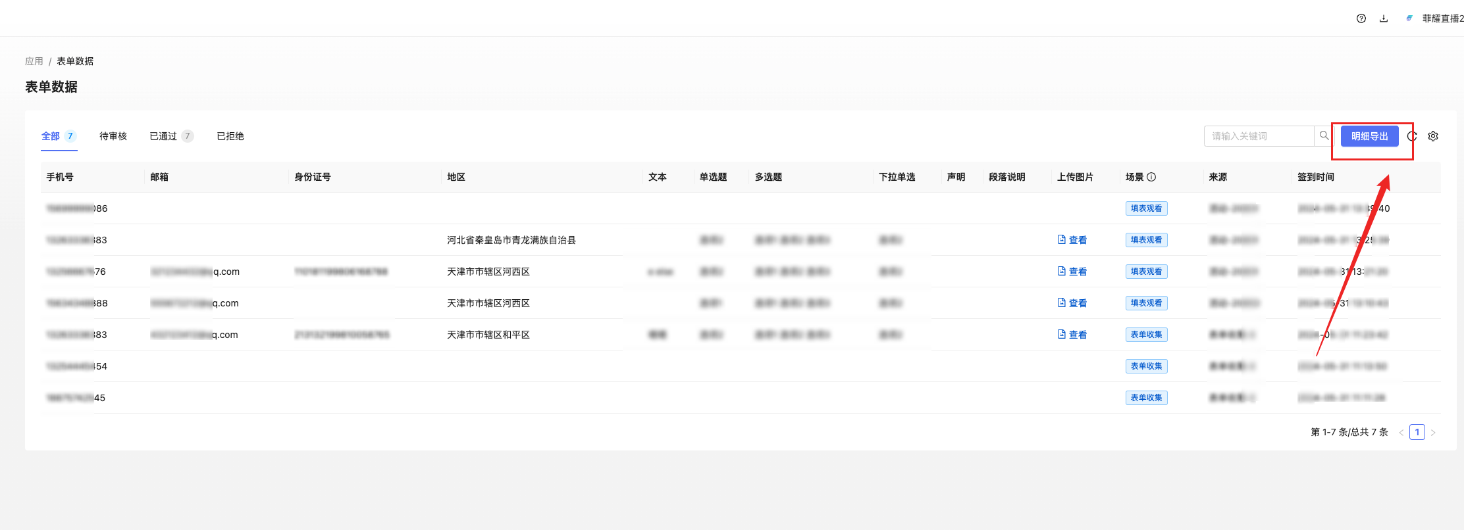This screenshot has height=530, width=1464.
Task: Open table settings gear icon
Action: 1433,136
